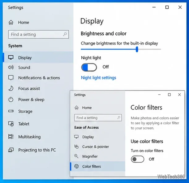Click the 'Ease of Access' section heading
Viewport: 189px width, 183px height.
(86, 127)
